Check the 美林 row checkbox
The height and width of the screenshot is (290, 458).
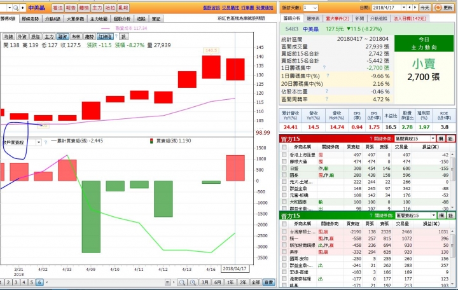pos(284,252)
